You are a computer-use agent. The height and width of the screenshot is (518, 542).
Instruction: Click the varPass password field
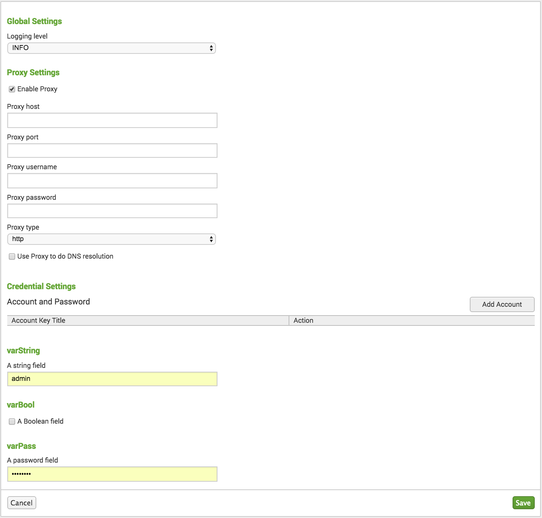point(112,474)
